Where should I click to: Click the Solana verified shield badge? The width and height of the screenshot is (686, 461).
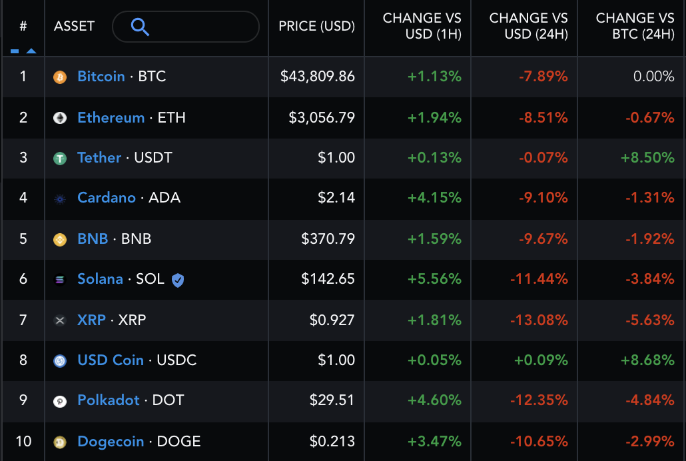click(x=178, y=280)
